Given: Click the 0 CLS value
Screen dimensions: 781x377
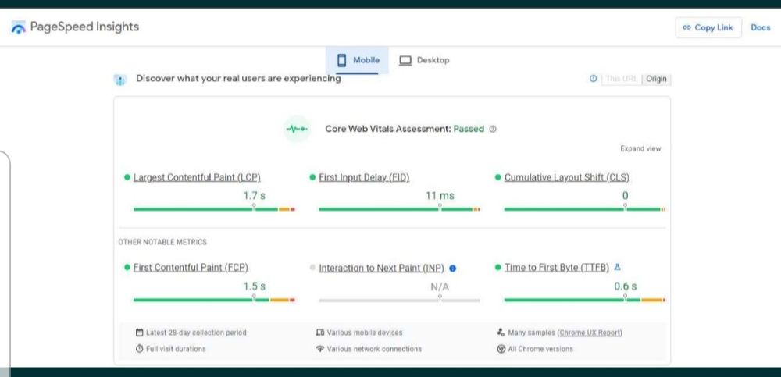Looking at the screenshot, I should (x=625, y=196).
